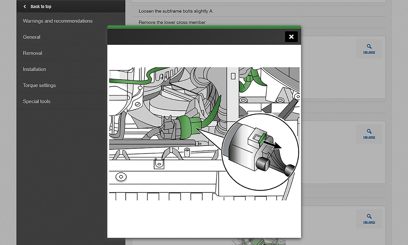Click the dark header bar of the popup

pyautogui.click(x=196, y=37)
